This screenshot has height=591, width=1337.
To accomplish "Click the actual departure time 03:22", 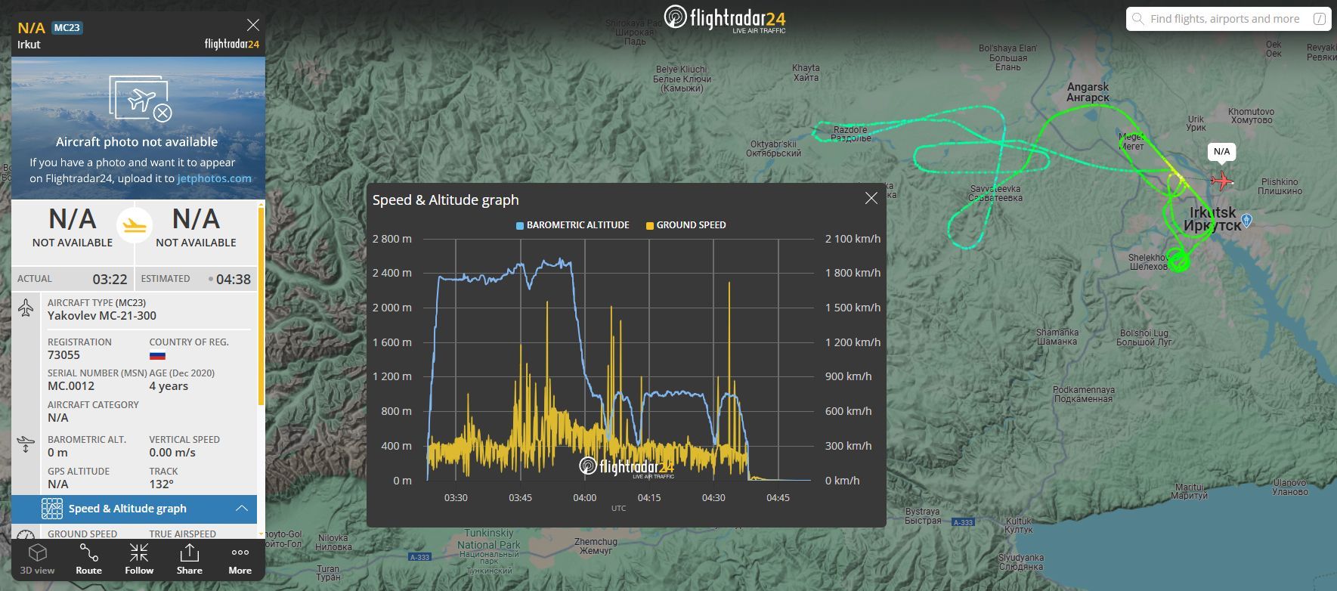I will [110, 280].
